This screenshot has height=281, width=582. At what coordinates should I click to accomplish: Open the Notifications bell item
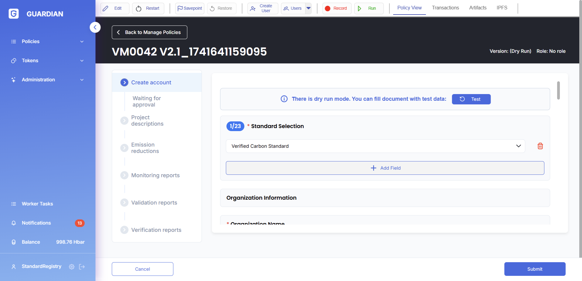tap(36, 223)
